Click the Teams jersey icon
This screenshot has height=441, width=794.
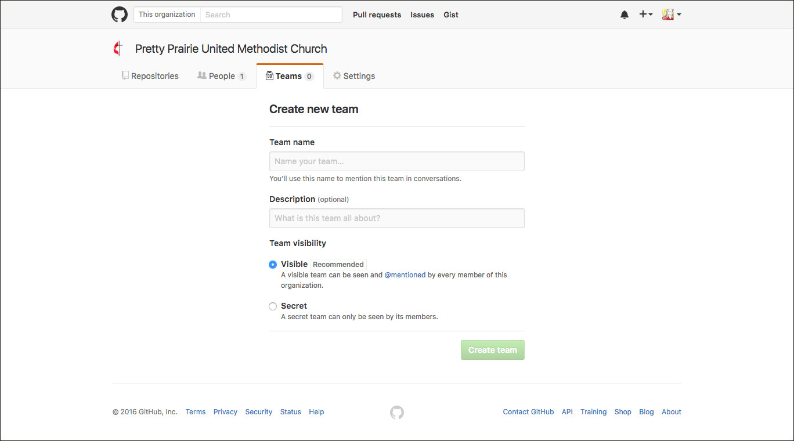tap(269, 76)
